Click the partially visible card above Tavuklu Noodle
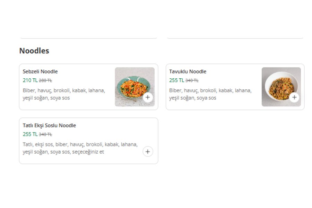 click(235, 37)
